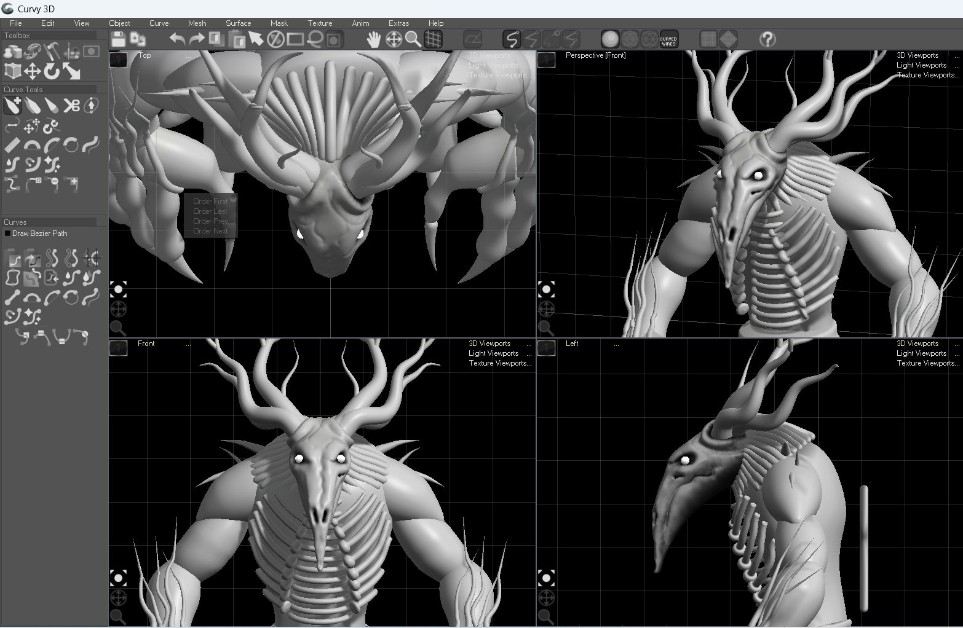Open the Extras menu
This screenshot has width=963, height=628.
(x=398, y=23)
